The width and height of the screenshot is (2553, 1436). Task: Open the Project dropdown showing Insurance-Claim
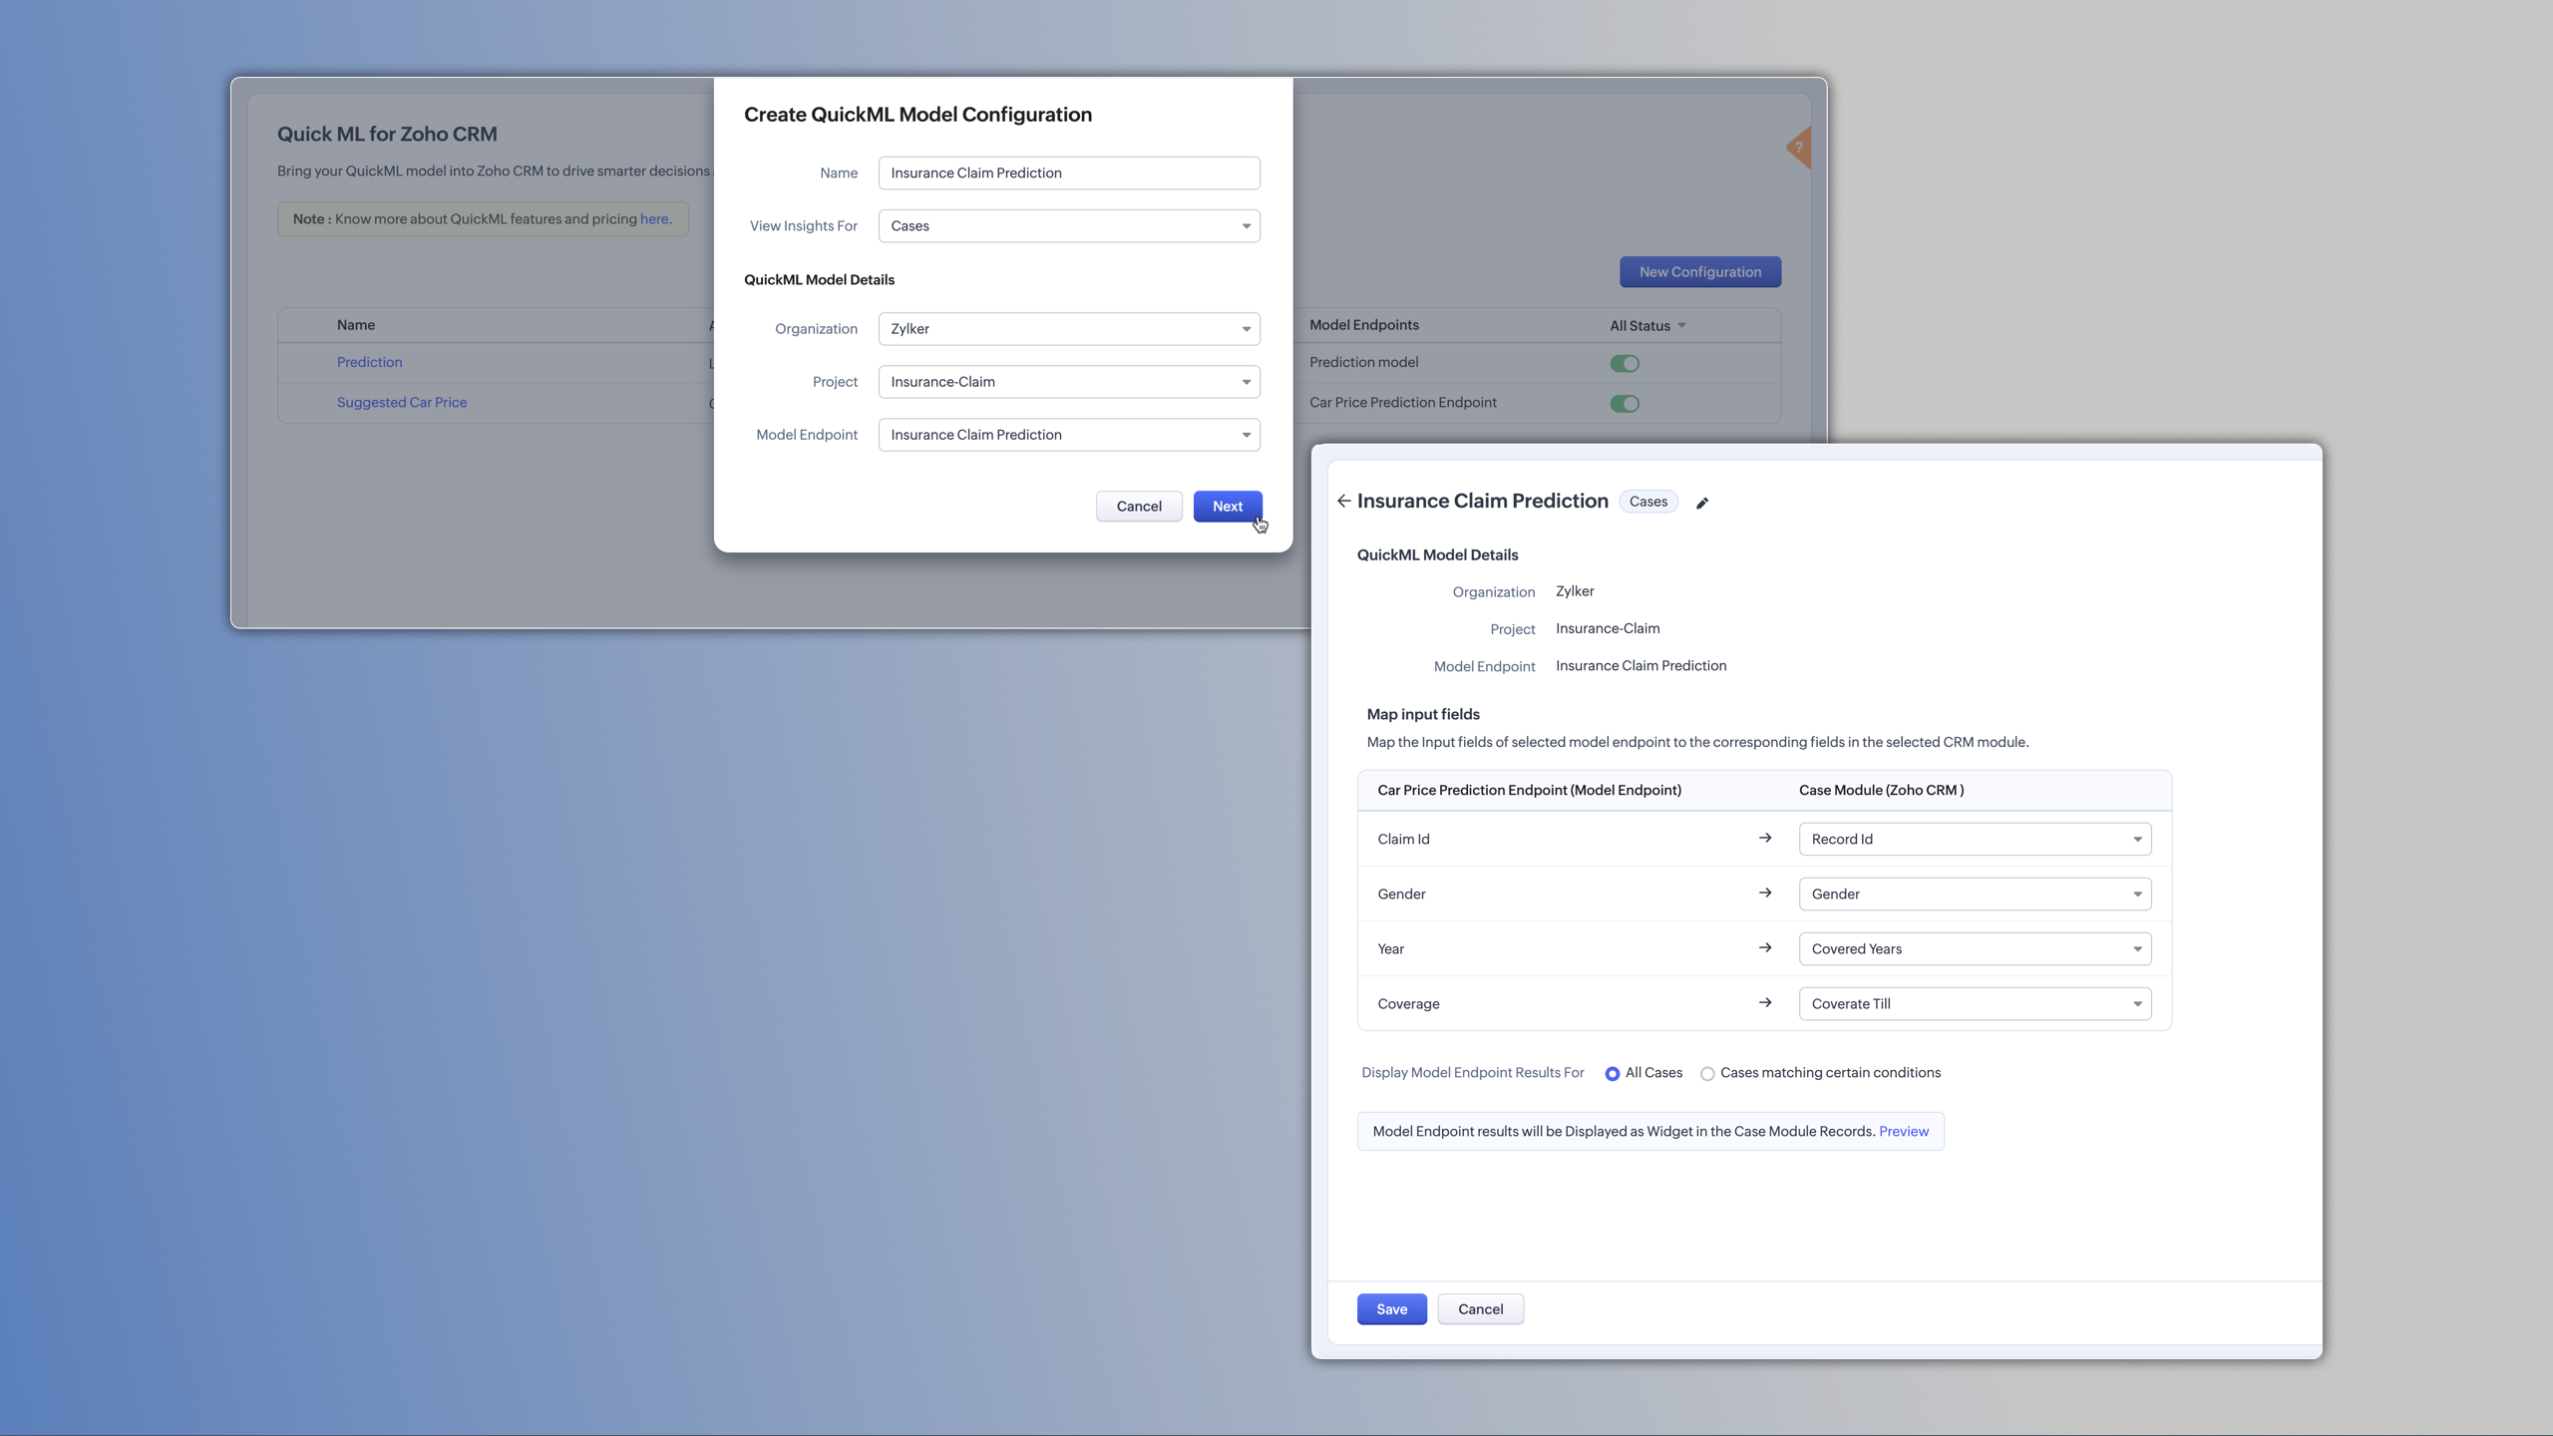coord(1068,382)
